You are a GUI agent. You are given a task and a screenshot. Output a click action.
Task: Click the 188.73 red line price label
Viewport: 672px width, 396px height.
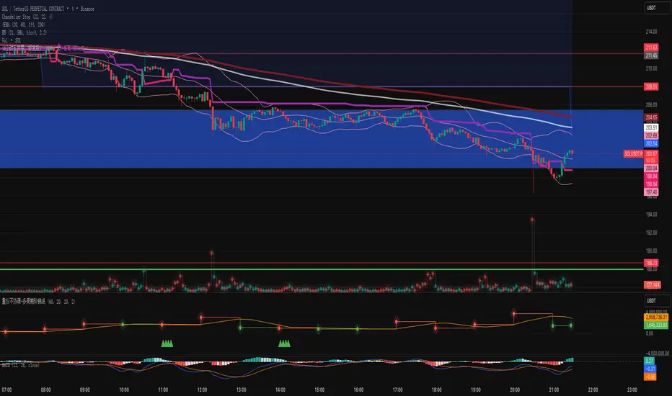(x=651, y=263)
